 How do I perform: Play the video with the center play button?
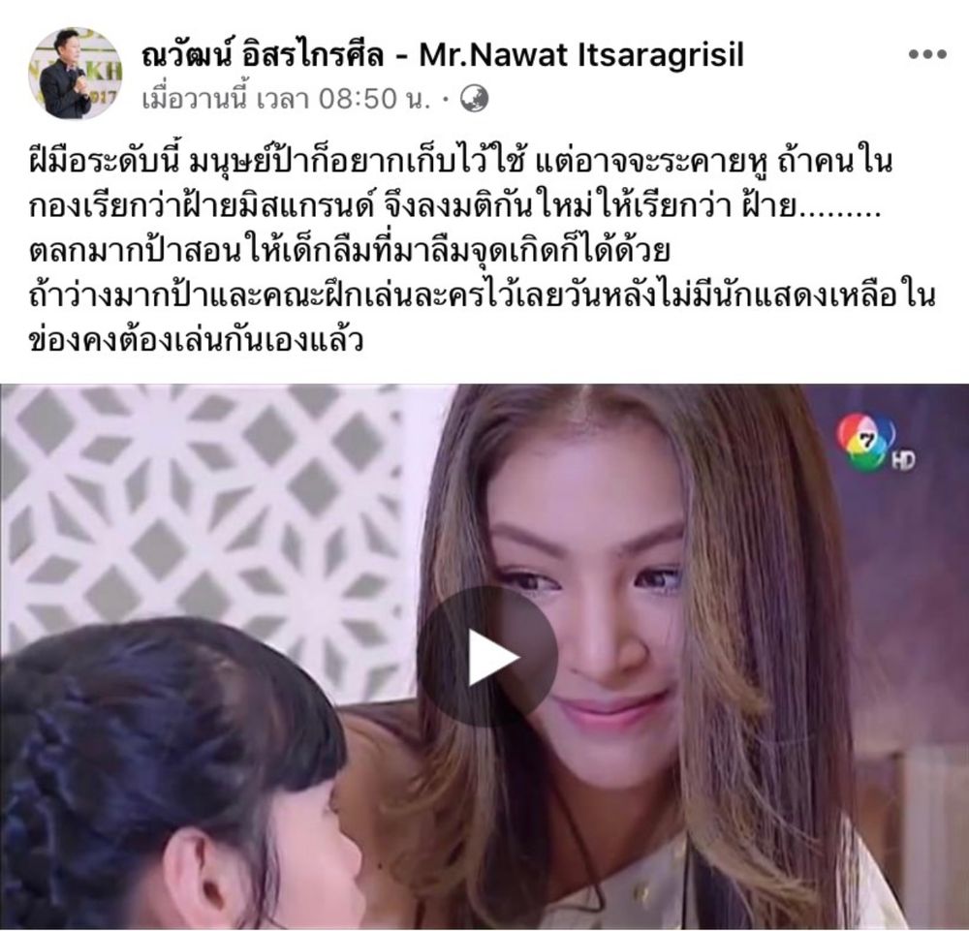[487, 658]
